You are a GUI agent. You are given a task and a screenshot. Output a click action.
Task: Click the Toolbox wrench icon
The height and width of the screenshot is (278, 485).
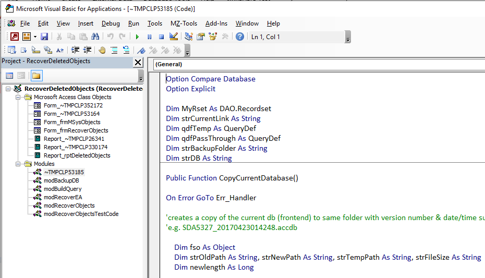click(x=225, y=37)
